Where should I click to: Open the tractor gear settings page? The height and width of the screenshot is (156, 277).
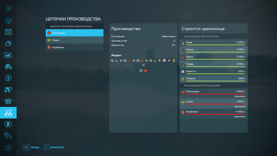point(8,135)
